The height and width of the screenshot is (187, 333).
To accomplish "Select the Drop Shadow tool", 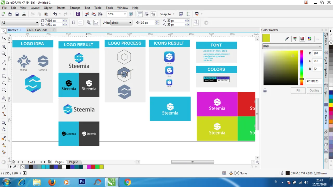I will [4, 123].
